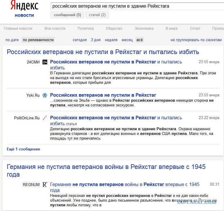Screen dimensions: 224x211
Task: Filter results to сегодня
Action: coord(80,40)
